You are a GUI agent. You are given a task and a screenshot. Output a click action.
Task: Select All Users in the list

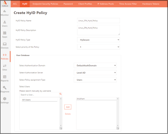pos(39,100)
